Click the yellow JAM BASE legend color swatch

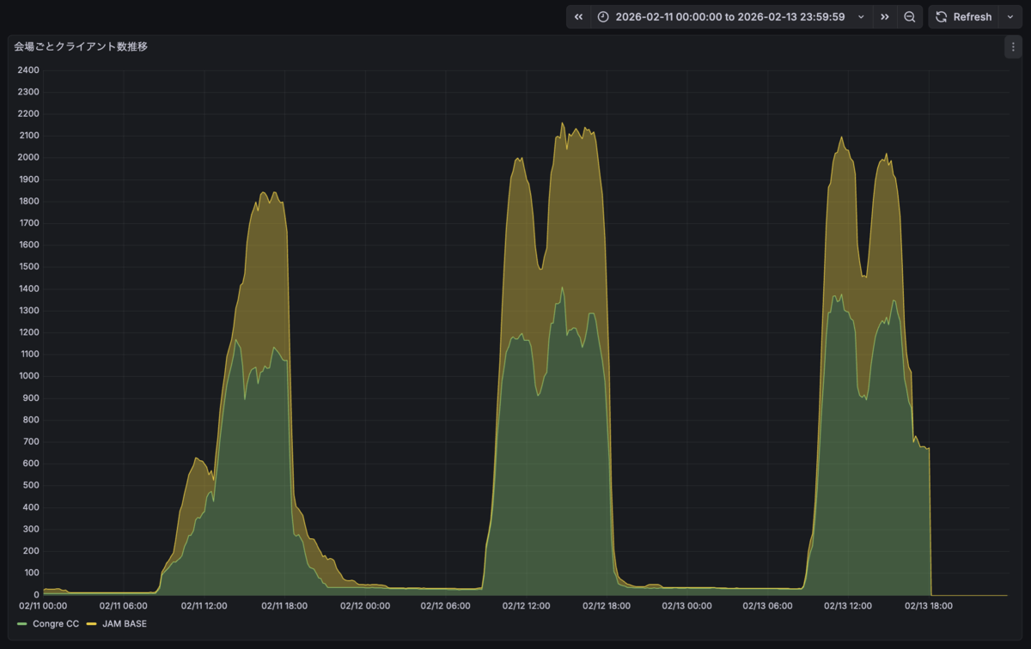pyautogui.click(x=92, y=624)
